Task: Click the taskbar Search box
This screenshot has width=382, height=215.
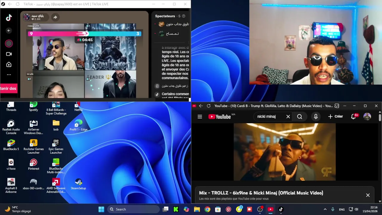Action: [133, 209]
